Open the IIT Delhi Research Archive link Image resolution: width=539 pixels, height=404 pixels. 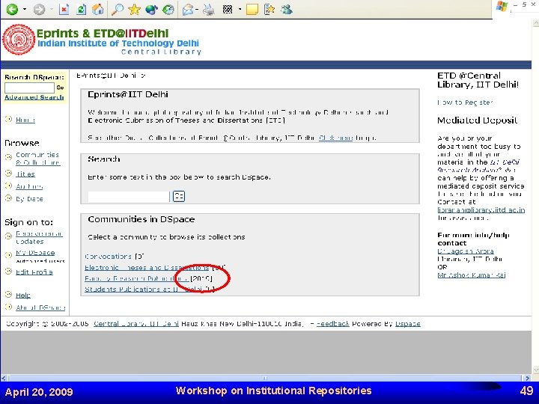[x=478, y=166]
